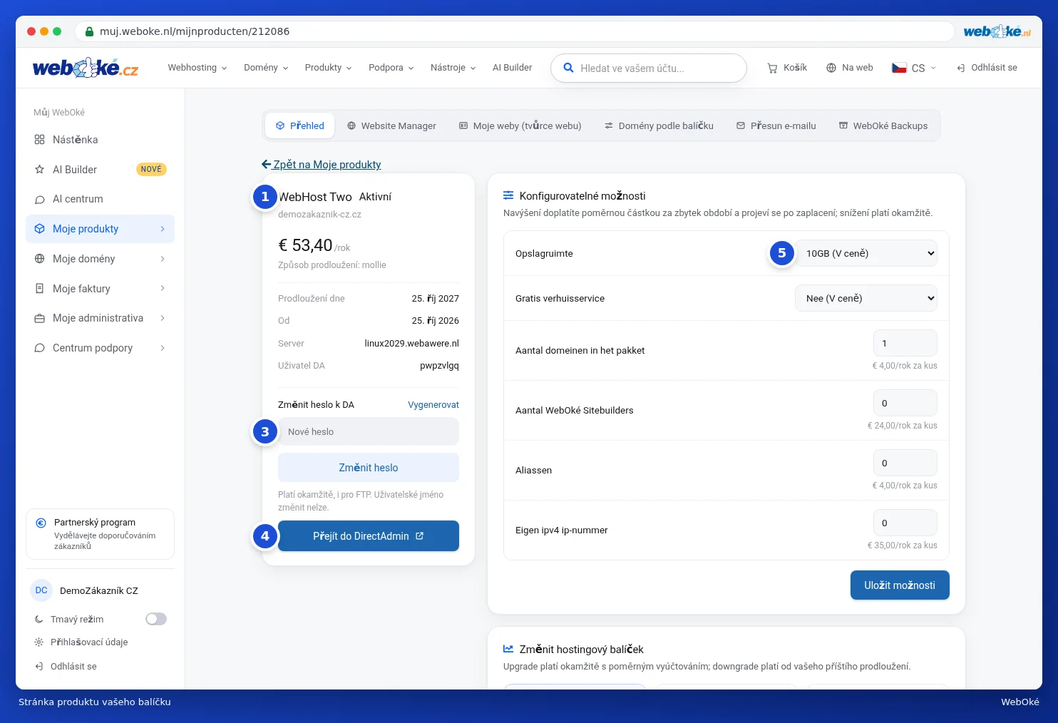The image size is (1058, 723).
Task: Click the Vygenerovat password link
Action: (x=433, y=405)
